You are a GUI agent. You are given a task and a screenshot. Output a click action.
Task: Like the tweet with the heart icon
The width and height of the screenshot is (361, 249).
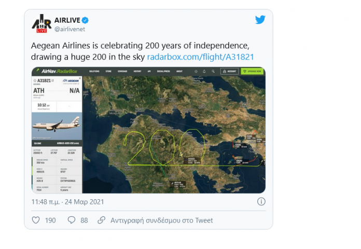pos(36,220)
